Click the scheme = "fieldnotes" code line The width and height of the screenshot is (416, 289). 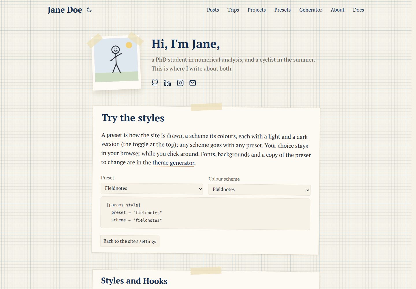136,220
